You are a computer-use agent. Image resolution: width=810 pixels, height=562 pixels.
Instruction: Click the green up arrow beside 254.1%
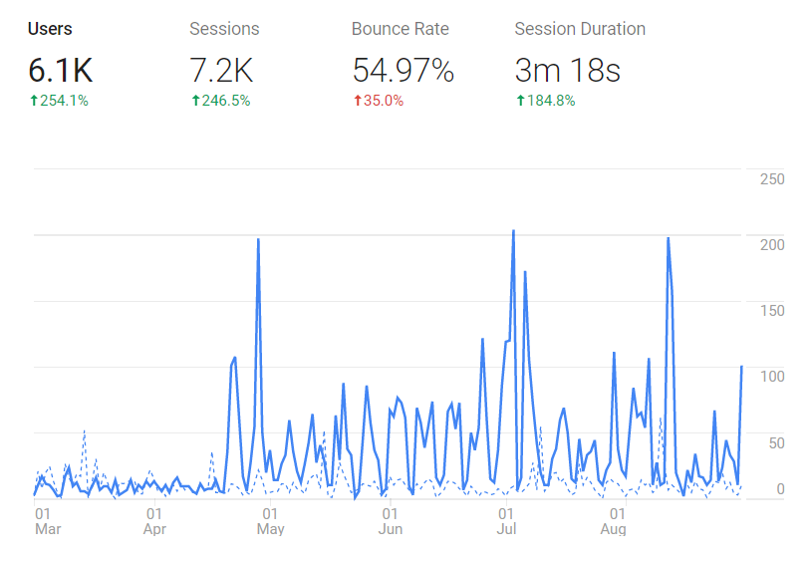click(33, 101)
